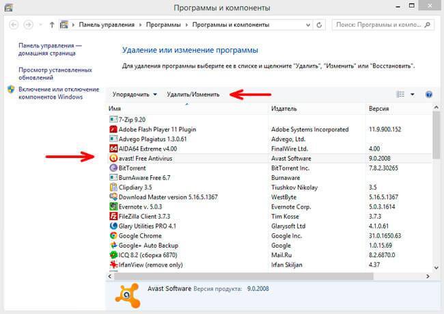Select the Google Chrome row text
This screenshot has height=314, width=444.
coord(140,236)
